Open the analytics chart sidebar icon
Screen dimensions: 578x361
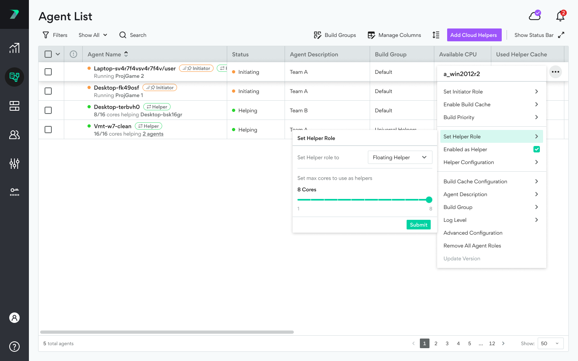[14, 48]
